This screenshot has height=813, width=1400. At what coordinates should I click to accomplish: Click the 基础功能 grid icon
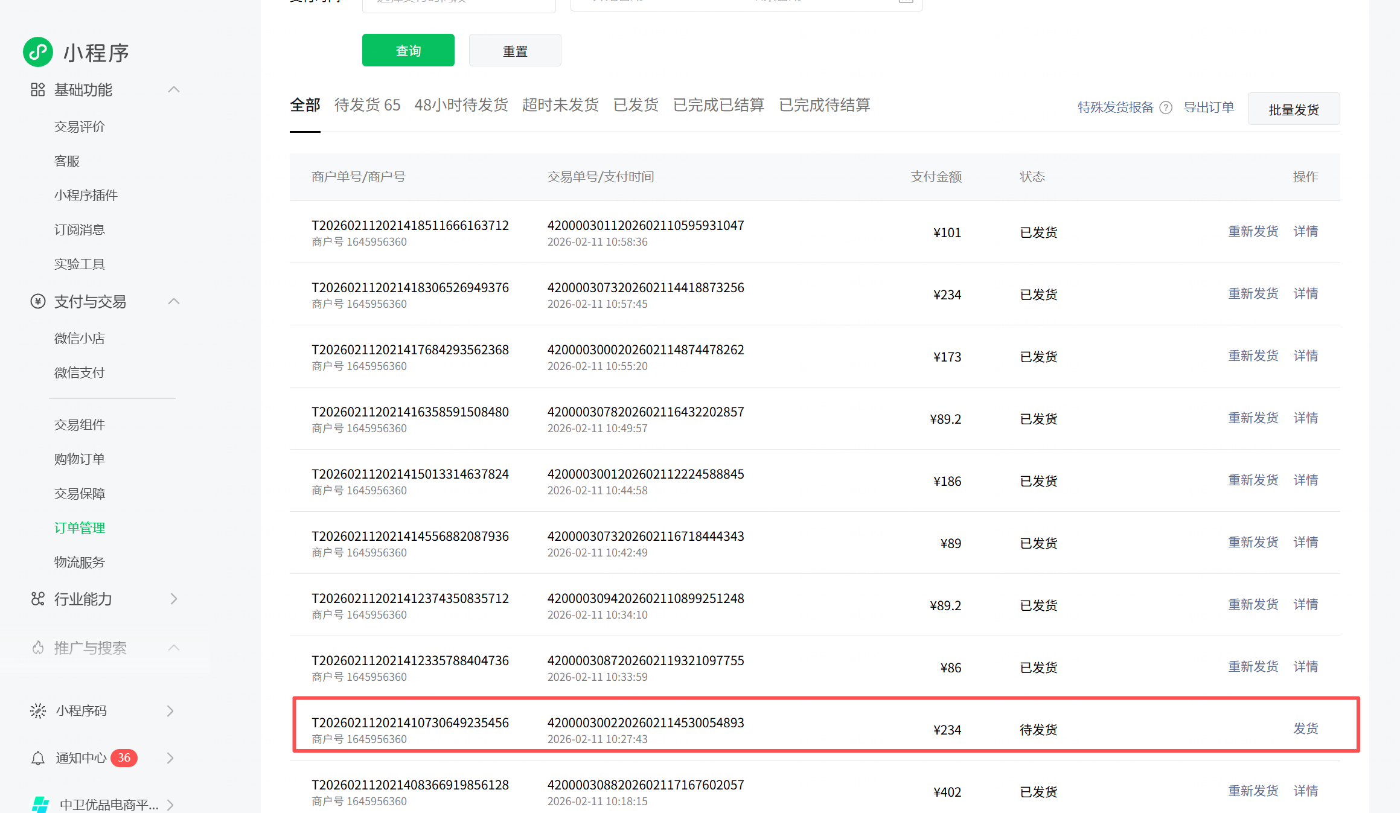click(37, 90)
